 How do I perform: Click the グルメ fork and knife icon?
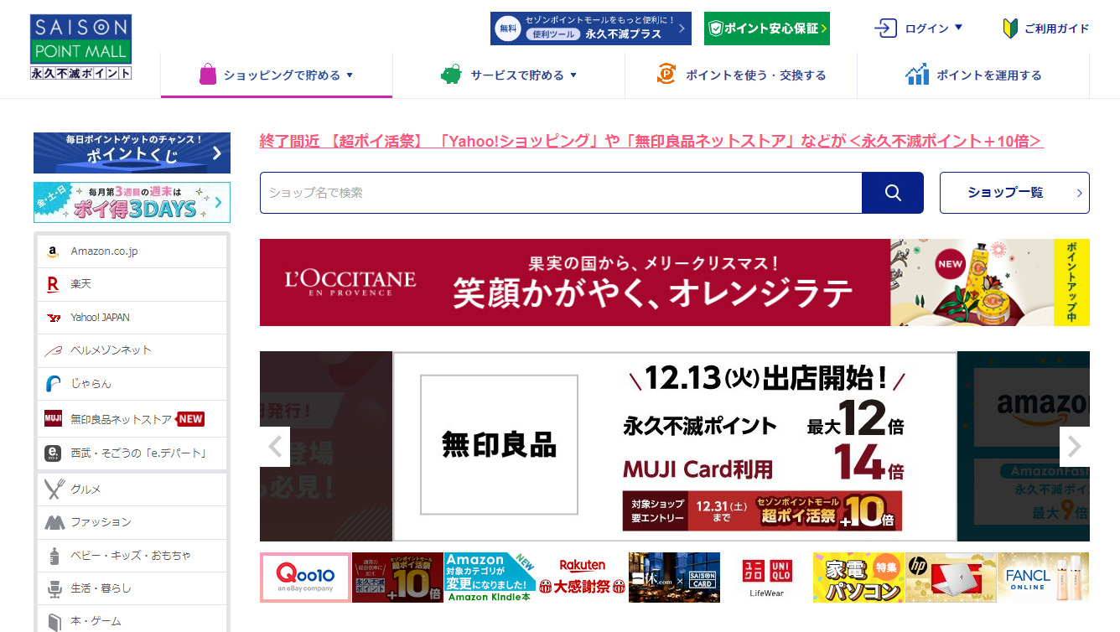click(x=54, y=489)
